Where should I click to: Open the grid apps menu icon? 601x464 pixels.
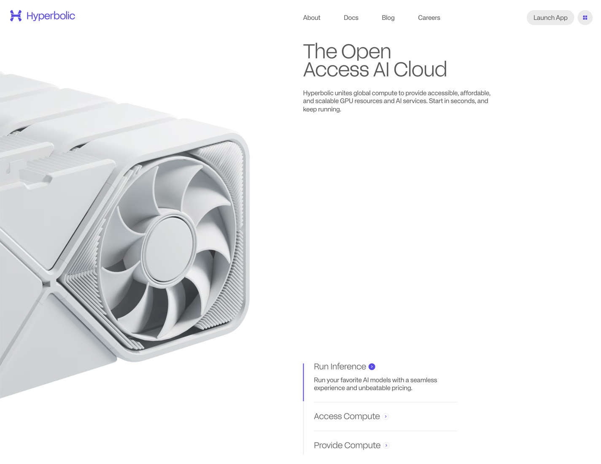click(585, 18)
